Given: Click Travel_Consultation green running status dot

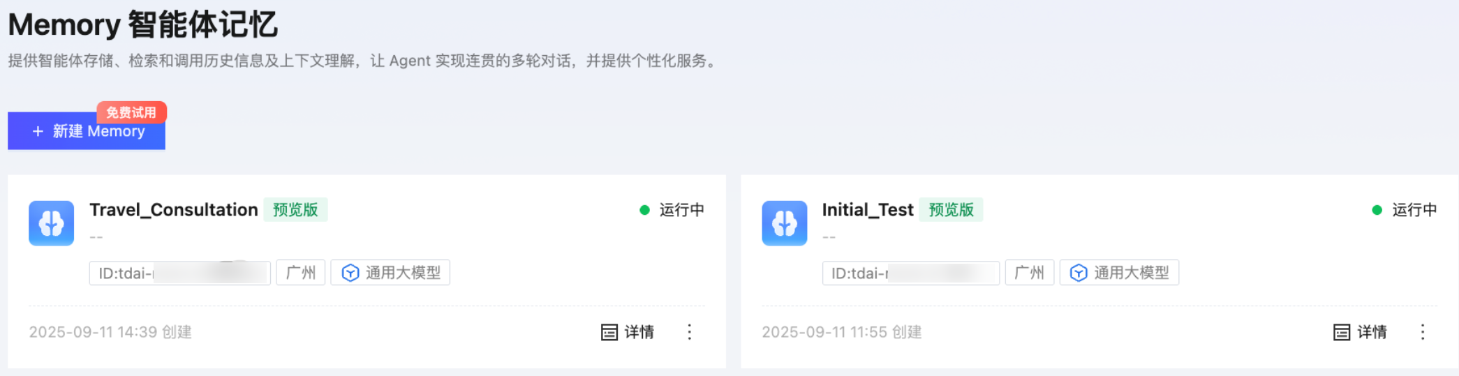Looking at the screenshot, I should 644,210.
